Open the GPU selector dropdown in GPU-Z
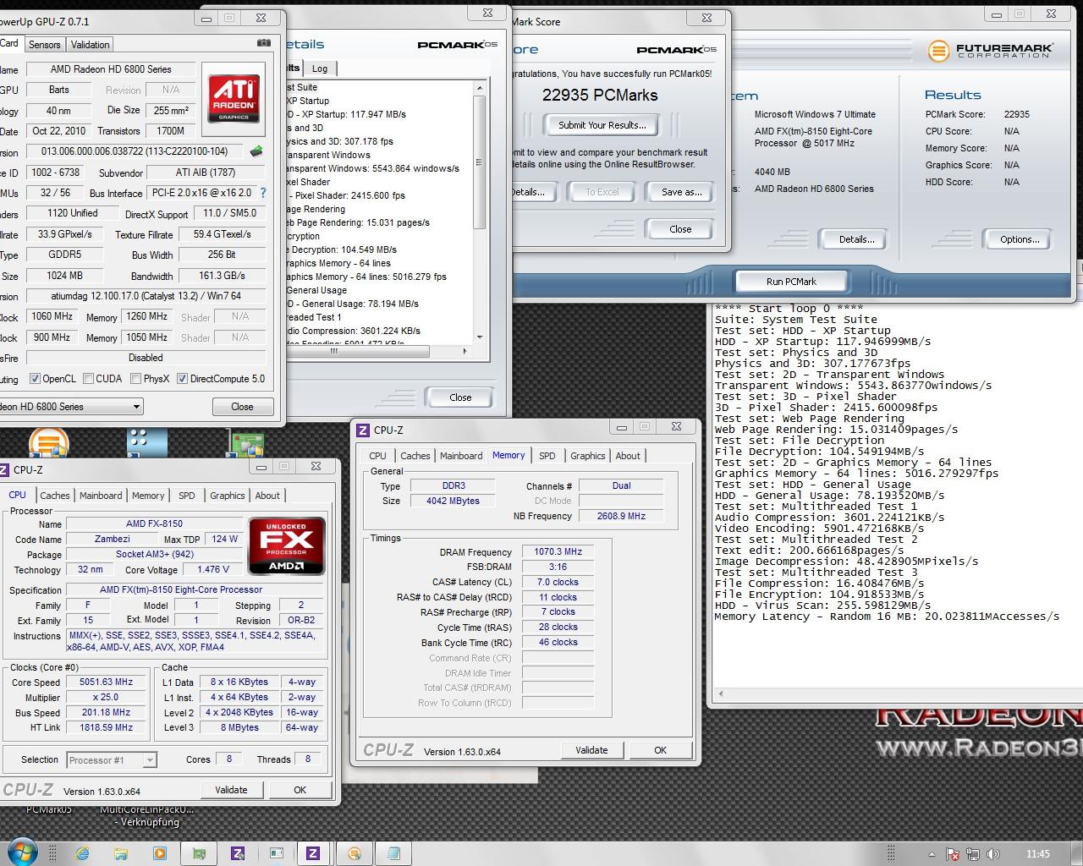 click(x=136, y=407)
